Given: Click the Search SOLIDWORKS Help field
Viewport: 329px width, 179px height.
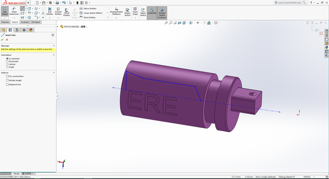Looking at the screenshot, I should pyautogui.click(x=290, y=3).
